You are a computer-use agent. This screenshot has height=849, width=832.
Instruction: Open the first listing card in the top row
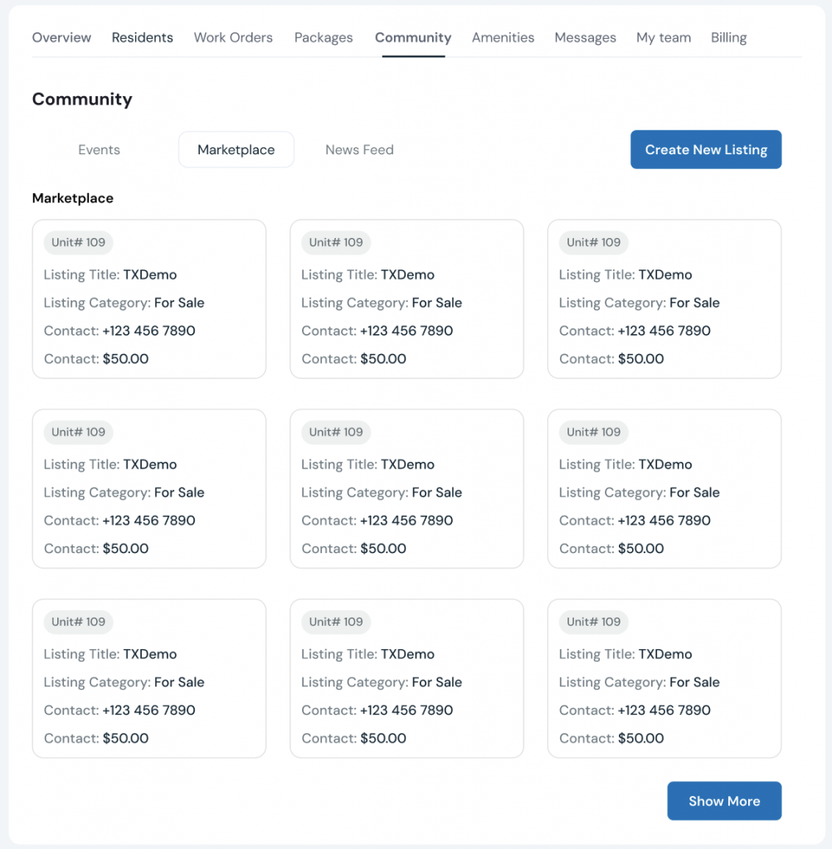coord(149,299)
